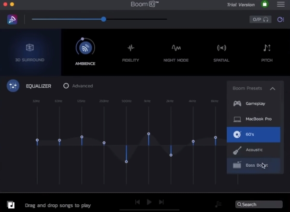The image size is (290, 212).
Task: Enable Night Mode effect
Action: click(x=176, y=53)
